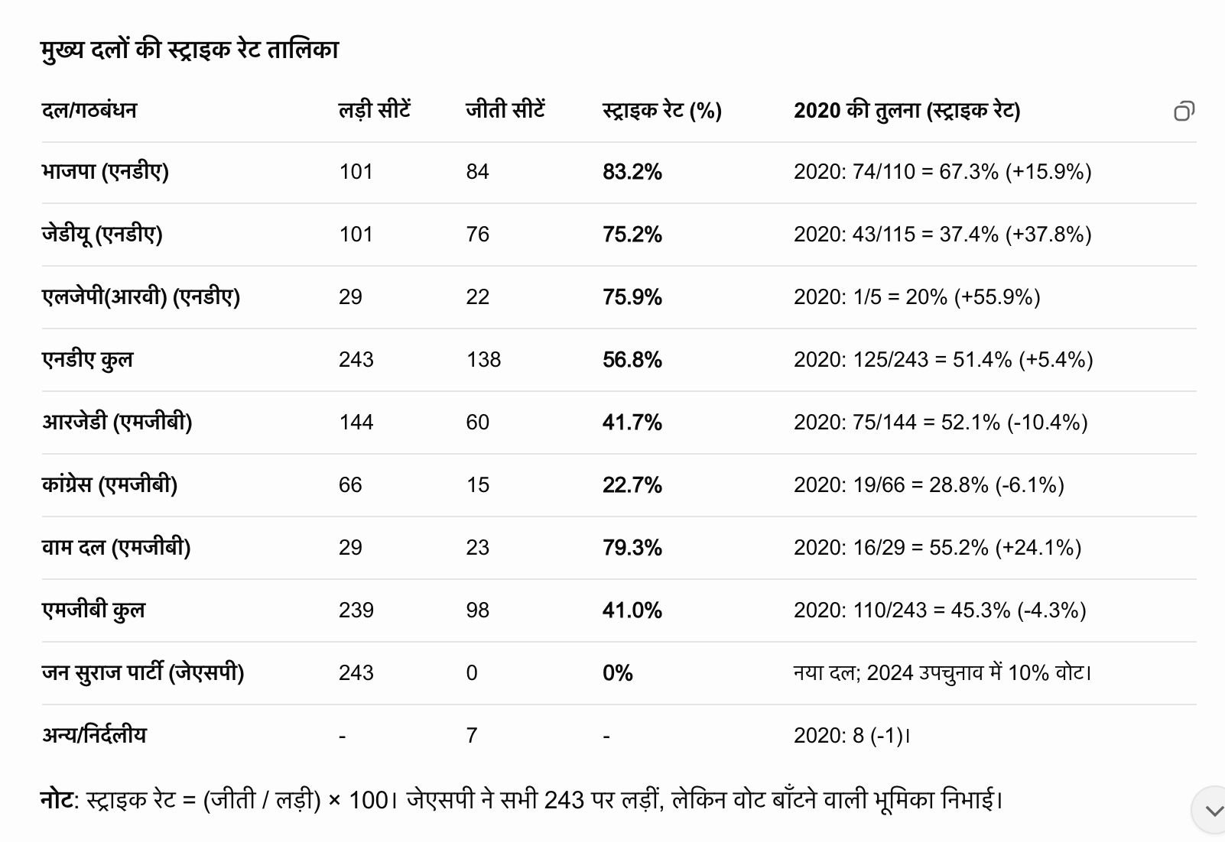The width and height of the screenshot is (1225, 842).
Task: Click the 'लड़ी सीटें' column header
Action: click(375, 111)
